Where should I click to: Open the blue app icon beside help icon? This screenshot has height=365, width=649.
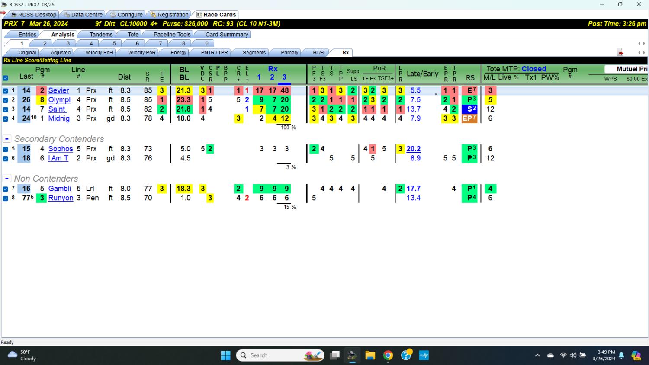point(424,355)
